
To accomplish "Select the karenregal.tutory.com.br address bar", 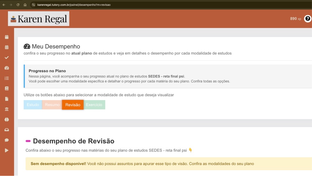I will click(x=74, y=5).
